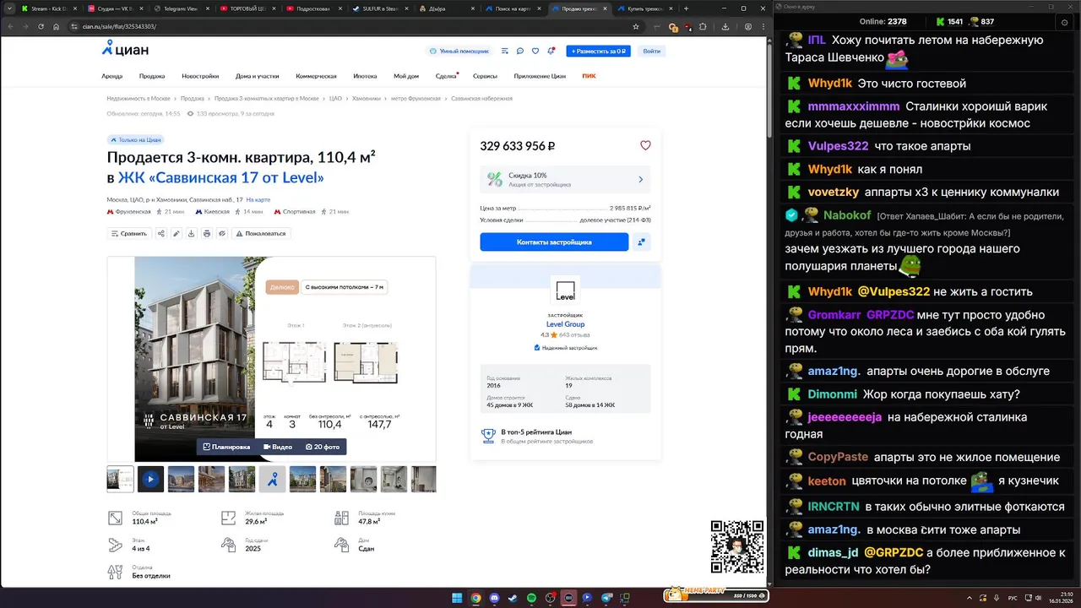Image resolution: width=1081 pixels, height=608 pixels.
Task: Add listing to favorites with price heart
Action: 645,145
